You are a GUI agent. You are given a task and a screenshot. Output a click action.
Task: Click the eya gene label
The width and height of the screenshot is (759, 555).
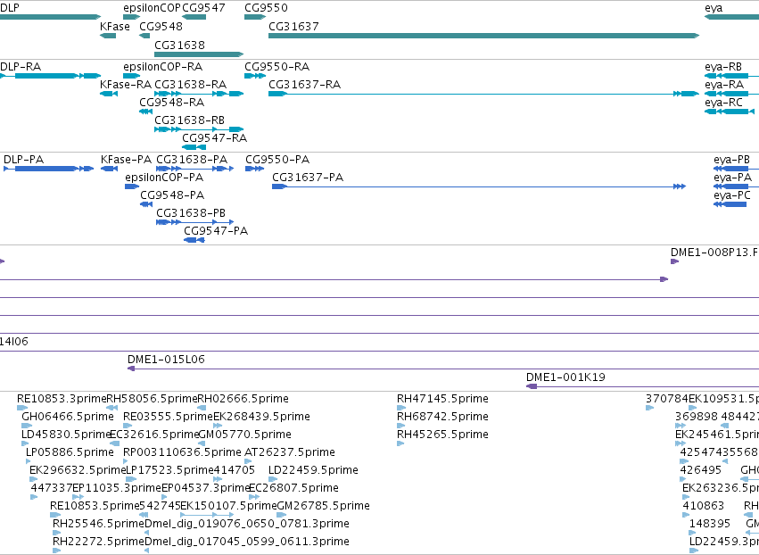pos(714,8)
